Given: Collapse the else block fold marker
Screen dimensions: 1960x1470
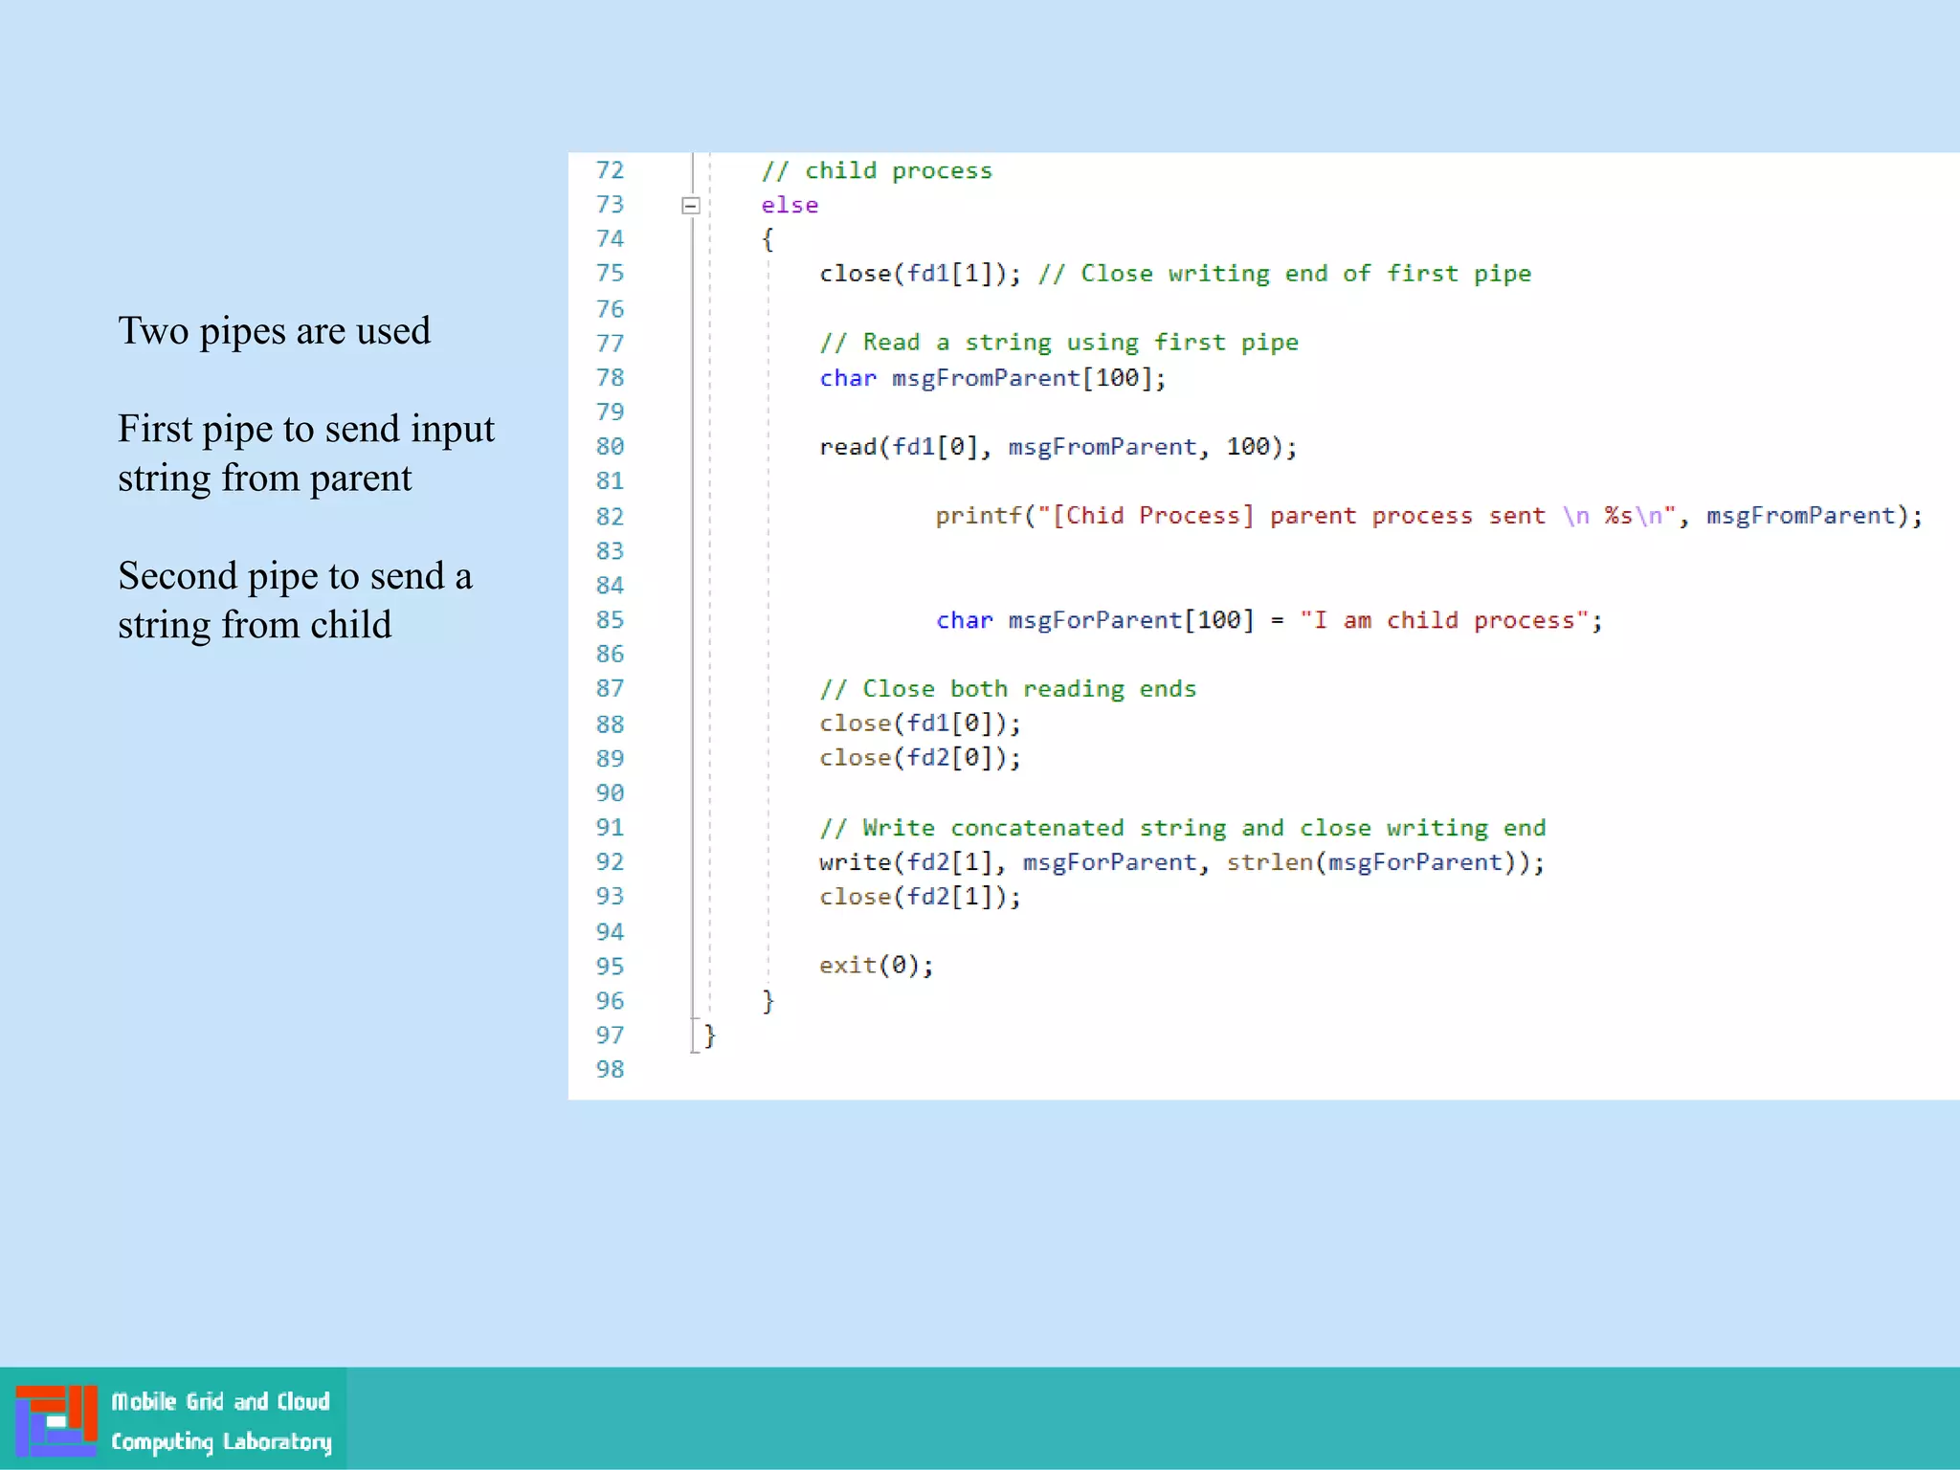Looking at the screenshot, I should (690, 206).
